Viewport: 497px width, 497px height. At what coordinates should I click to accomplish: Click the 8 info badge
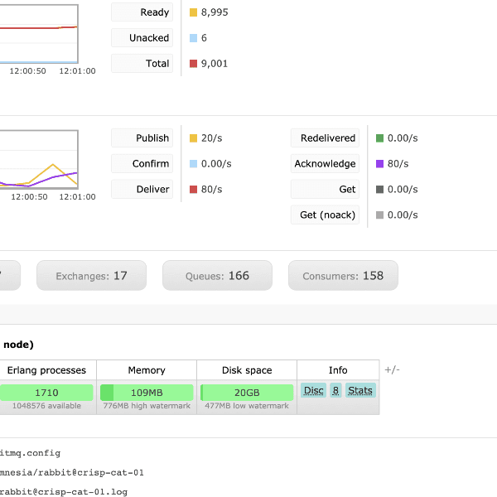coord(335,390)
